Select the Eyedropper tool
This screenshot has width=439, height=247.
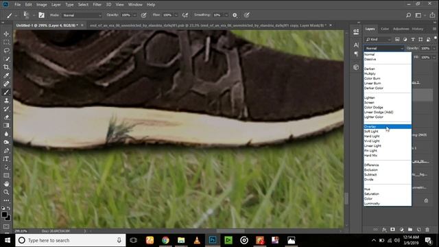(6, 75)
